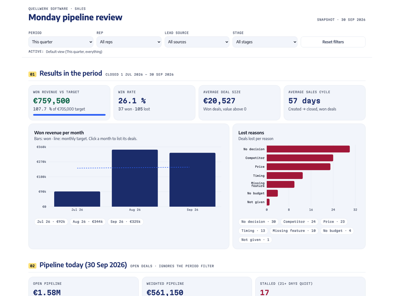Click the Closed 1 Jul 2026 – 30 Sep 2026 label
The width and height of the screenshot is (394, 296).
pyautogui.click(x=140, y=74)
